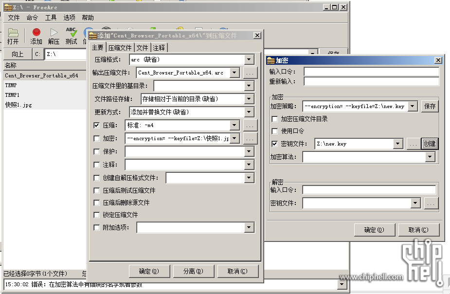Switch to the 注释 tab

[x=159, y=48]
